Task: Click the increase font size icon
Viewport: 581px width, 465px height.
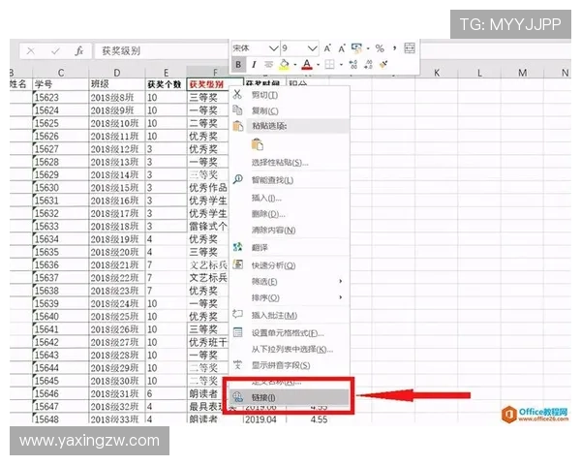Action: coord(327,48)
